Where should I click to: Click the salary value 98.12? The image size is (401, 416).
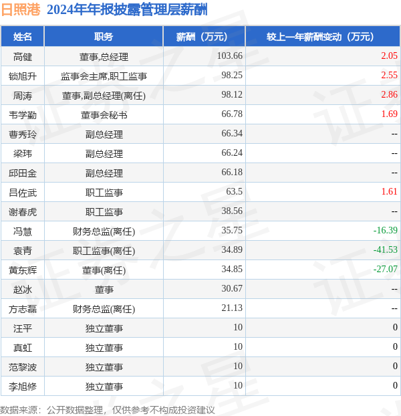(x=232, y=94)
